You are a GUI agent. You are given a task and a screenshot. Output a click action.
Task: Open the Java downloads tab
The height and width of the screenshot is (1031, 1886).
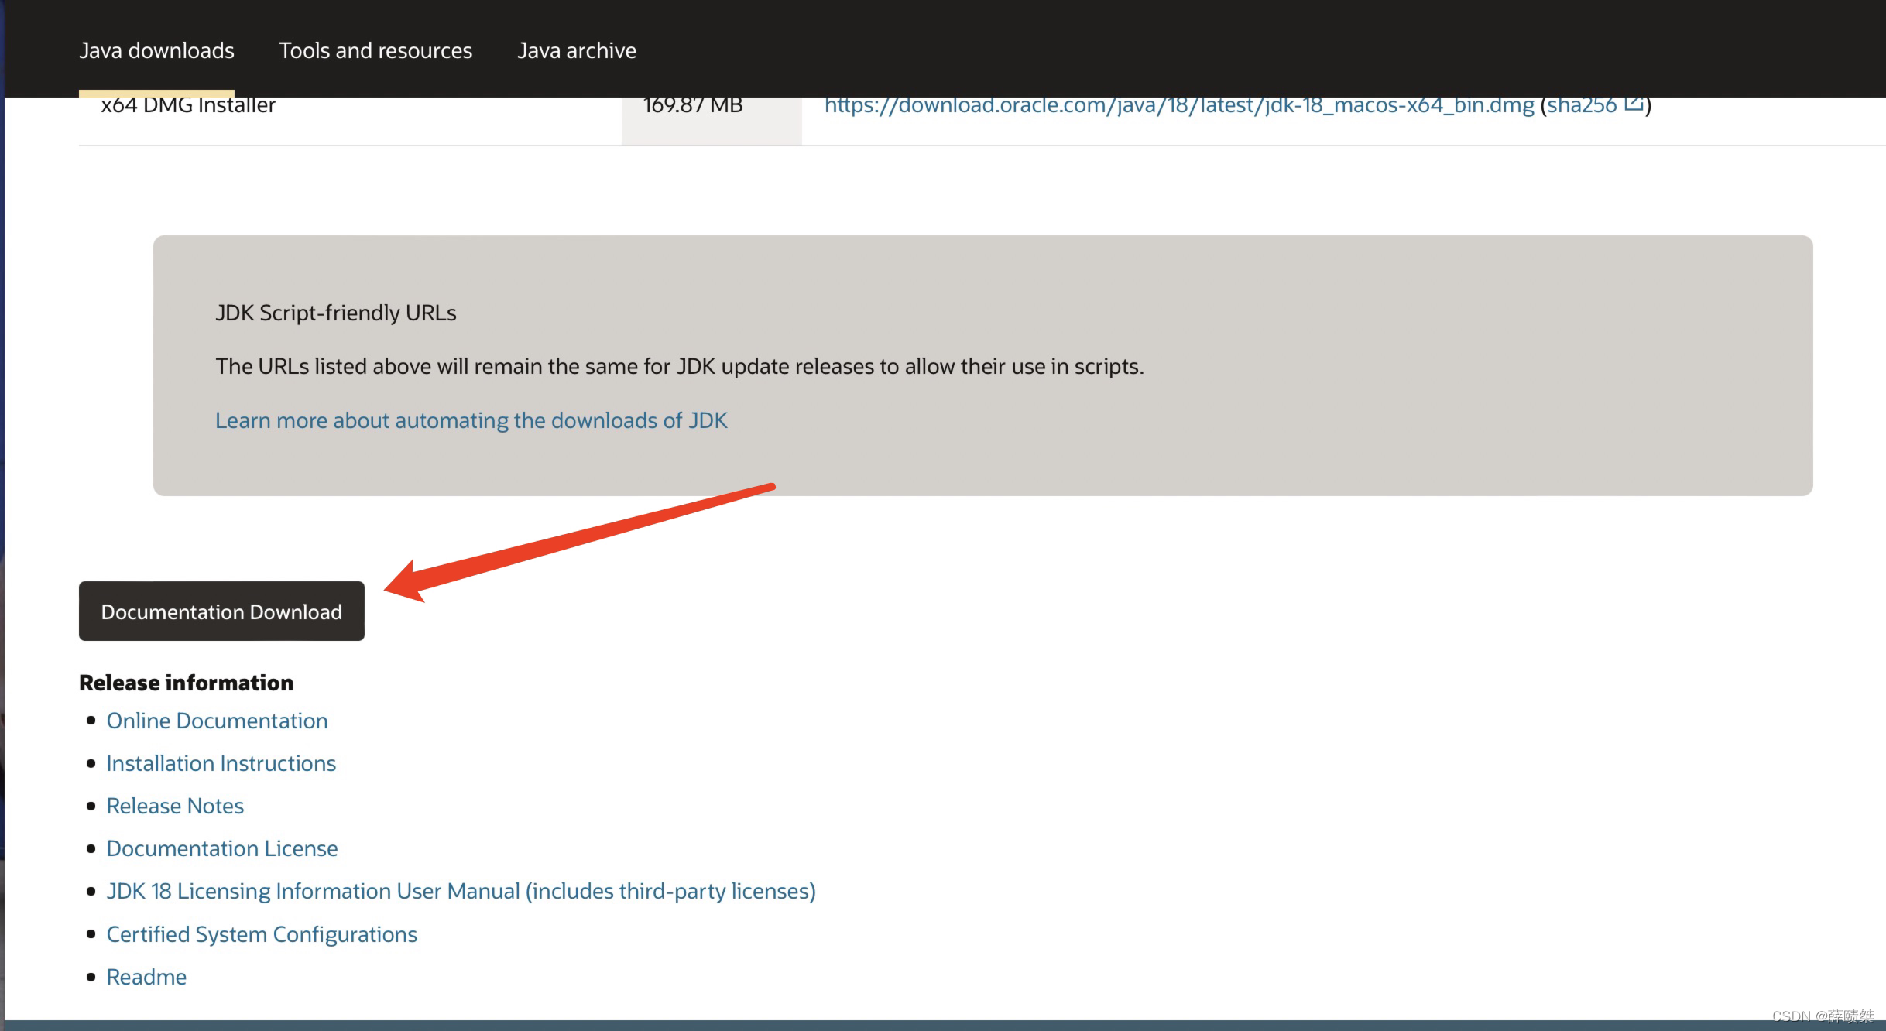[x=156, y=50]
